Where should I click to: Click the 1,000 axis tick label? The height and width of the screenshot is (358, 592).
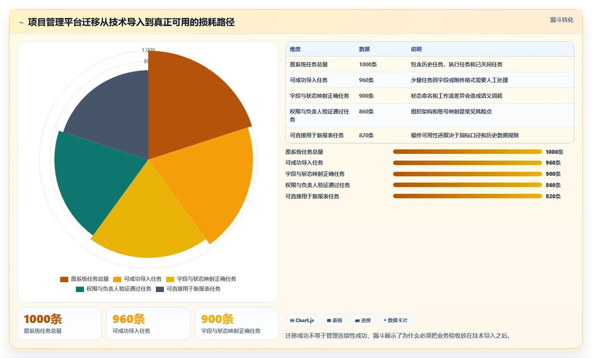[x=148, y=50]
